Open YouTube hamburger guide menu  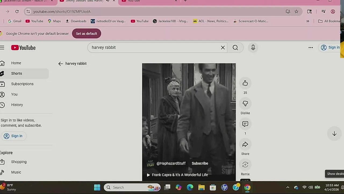[x=2, y=48]
